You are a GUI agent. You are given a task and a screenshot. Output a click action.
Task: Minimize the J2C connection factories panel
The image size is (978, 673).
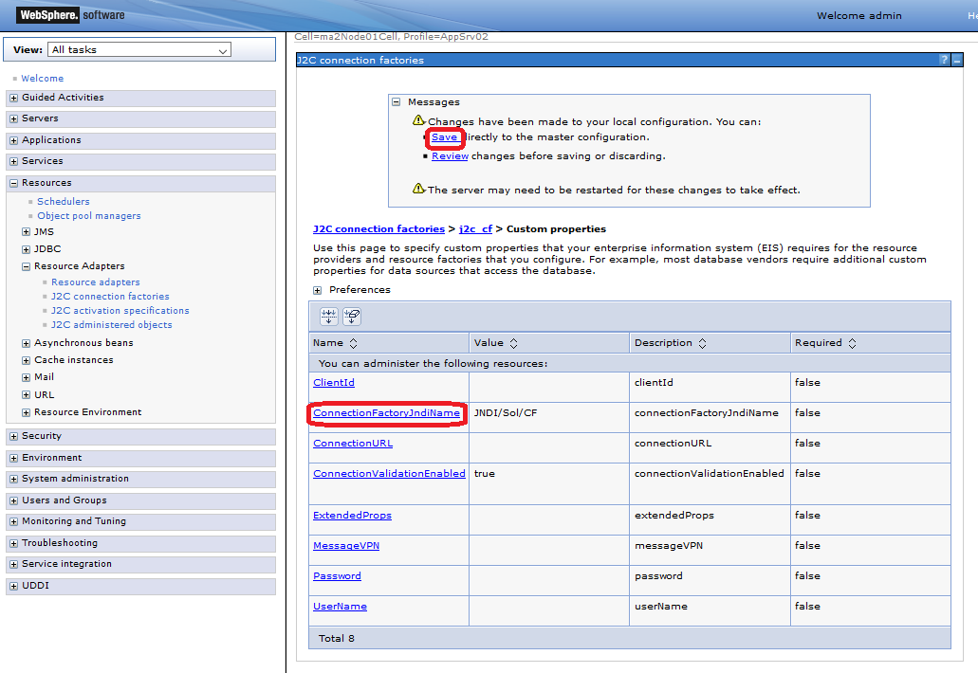click(957, 60)
